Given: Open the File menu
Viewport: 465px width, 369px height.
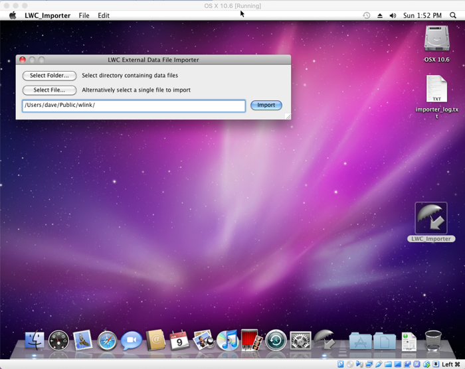Looking at the screenshot, I should [84, 15].
